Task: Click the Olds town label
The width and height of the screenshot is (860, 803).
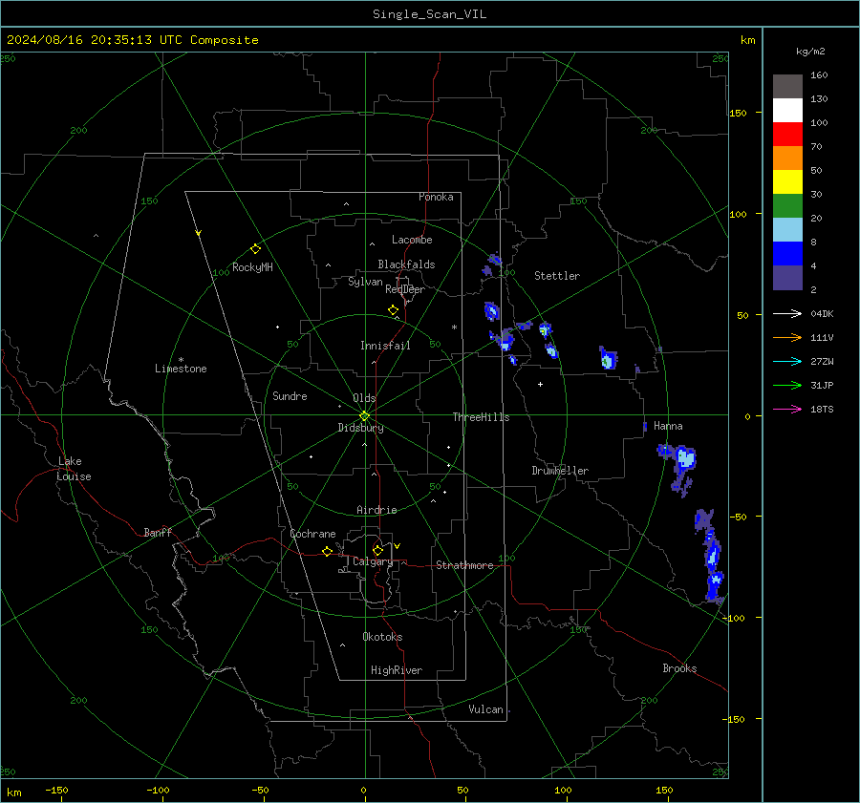Action: pyautogui.click(x=364, y=398)
